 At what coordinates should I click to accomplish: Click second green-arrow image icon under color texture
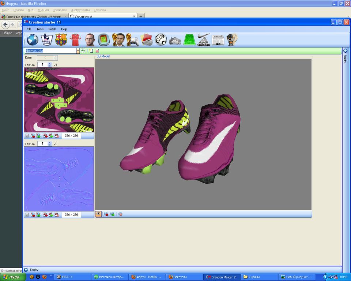coord(51,136)
